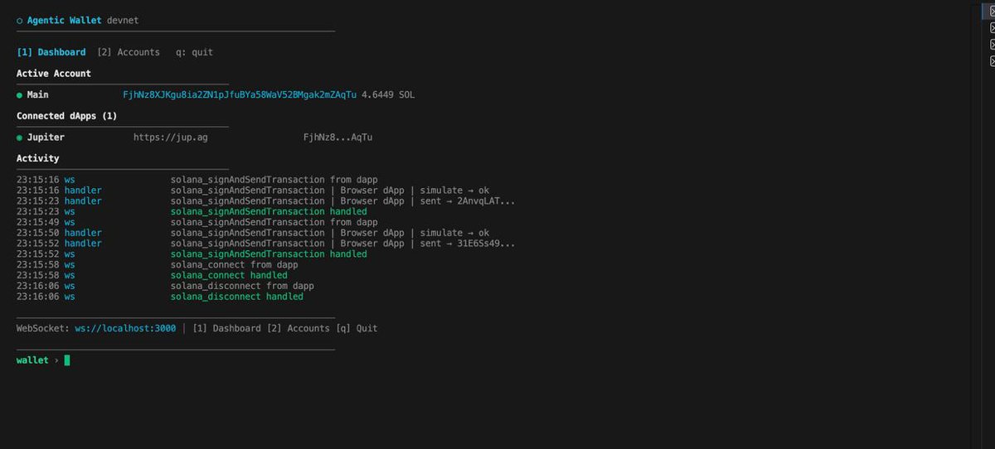Click the 23:15:50 'simulate → ok' log line
Screen dimensions: 995x449
tap(330, 233)
